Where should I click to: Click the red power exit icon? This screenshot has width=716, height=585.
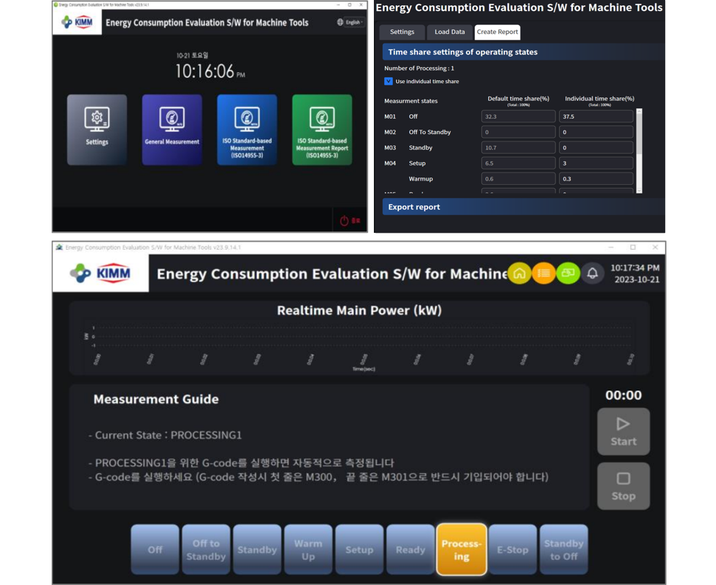click(x=344, y=220)
